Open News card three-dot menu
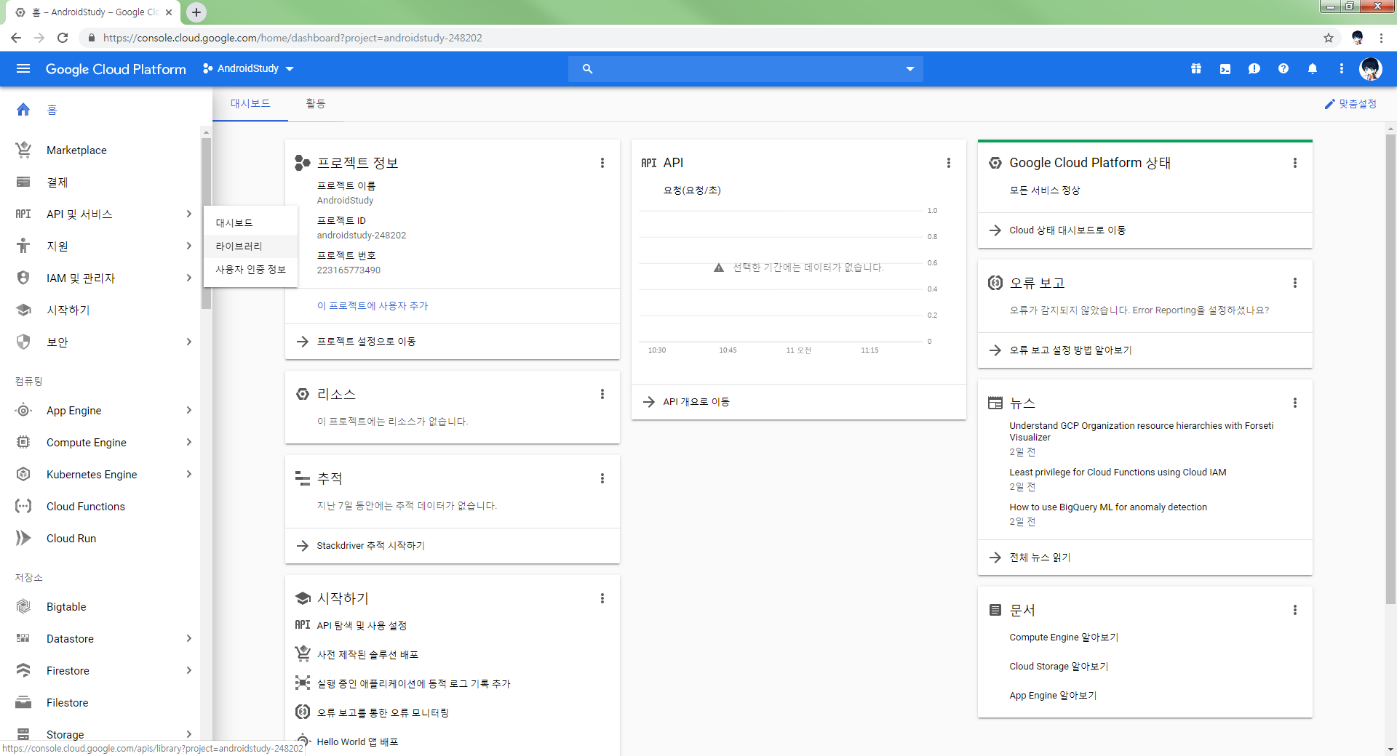 coord(1295,403)
